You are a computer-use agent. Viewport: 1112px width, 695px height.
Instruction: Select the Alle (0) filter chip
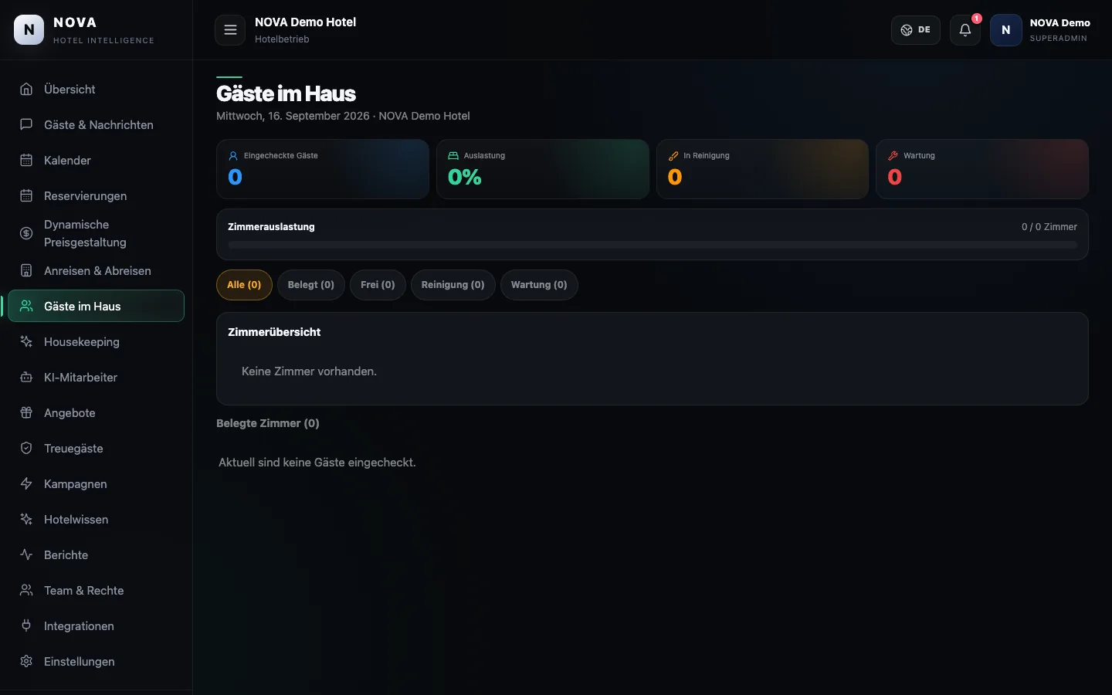tap(244, 285)
